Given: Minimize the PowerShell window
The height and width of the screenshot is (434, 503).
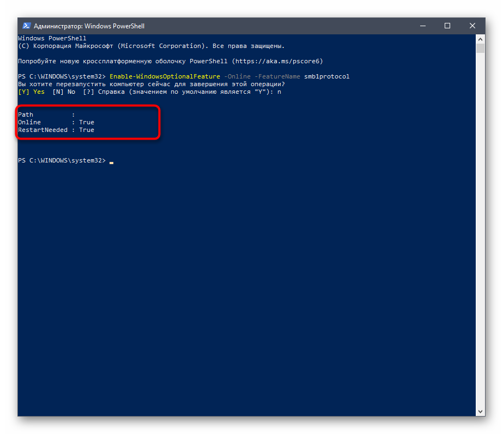Looking at the screenshot, I should tap(422, 26).
